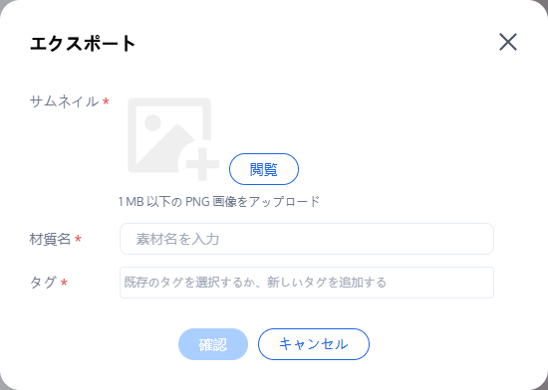Focus the 素材名を入力 text field

[307, 239]
